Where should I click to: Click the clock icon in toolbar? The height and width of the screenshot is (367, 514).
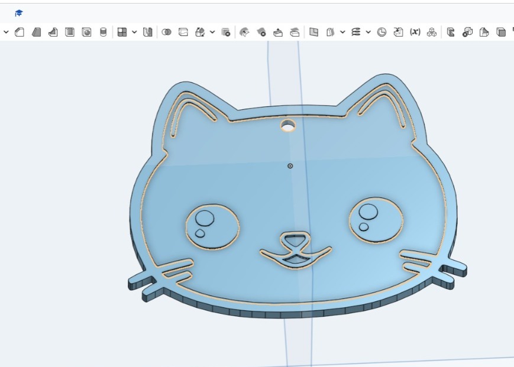click(382, 33)
